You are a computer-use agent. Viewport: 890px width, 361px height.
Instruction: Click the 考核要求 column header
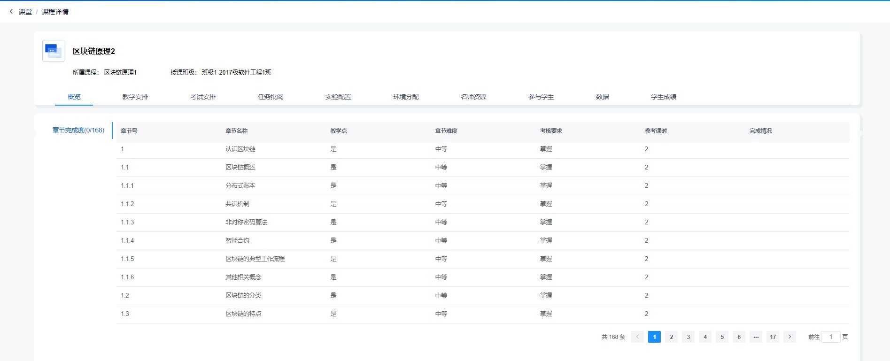point(551,131)
